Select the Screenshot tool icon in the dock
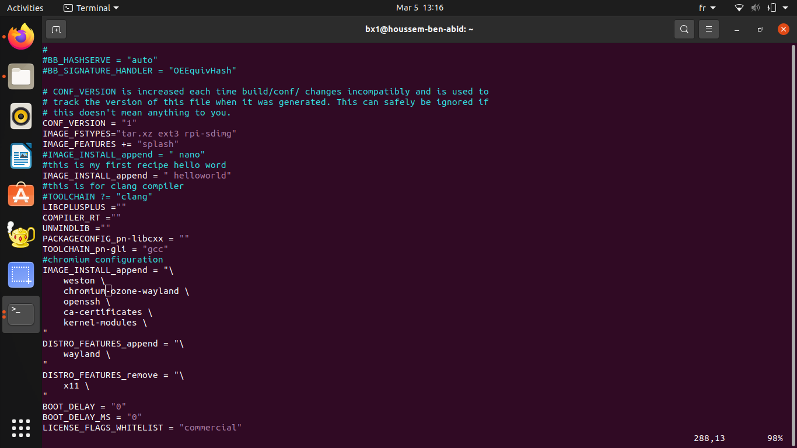Viewport: 797px width, 448px height. [x=20, y=274]
